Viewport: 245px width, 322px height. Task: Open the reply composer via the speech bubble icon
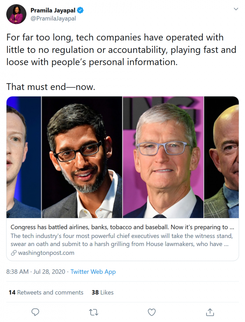[35, 312]
